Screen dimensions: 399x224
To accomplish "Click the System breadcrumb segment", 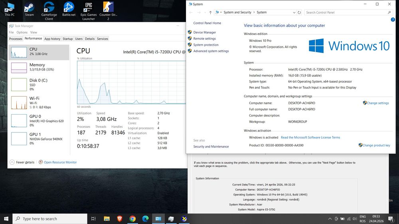I will 262,12.
